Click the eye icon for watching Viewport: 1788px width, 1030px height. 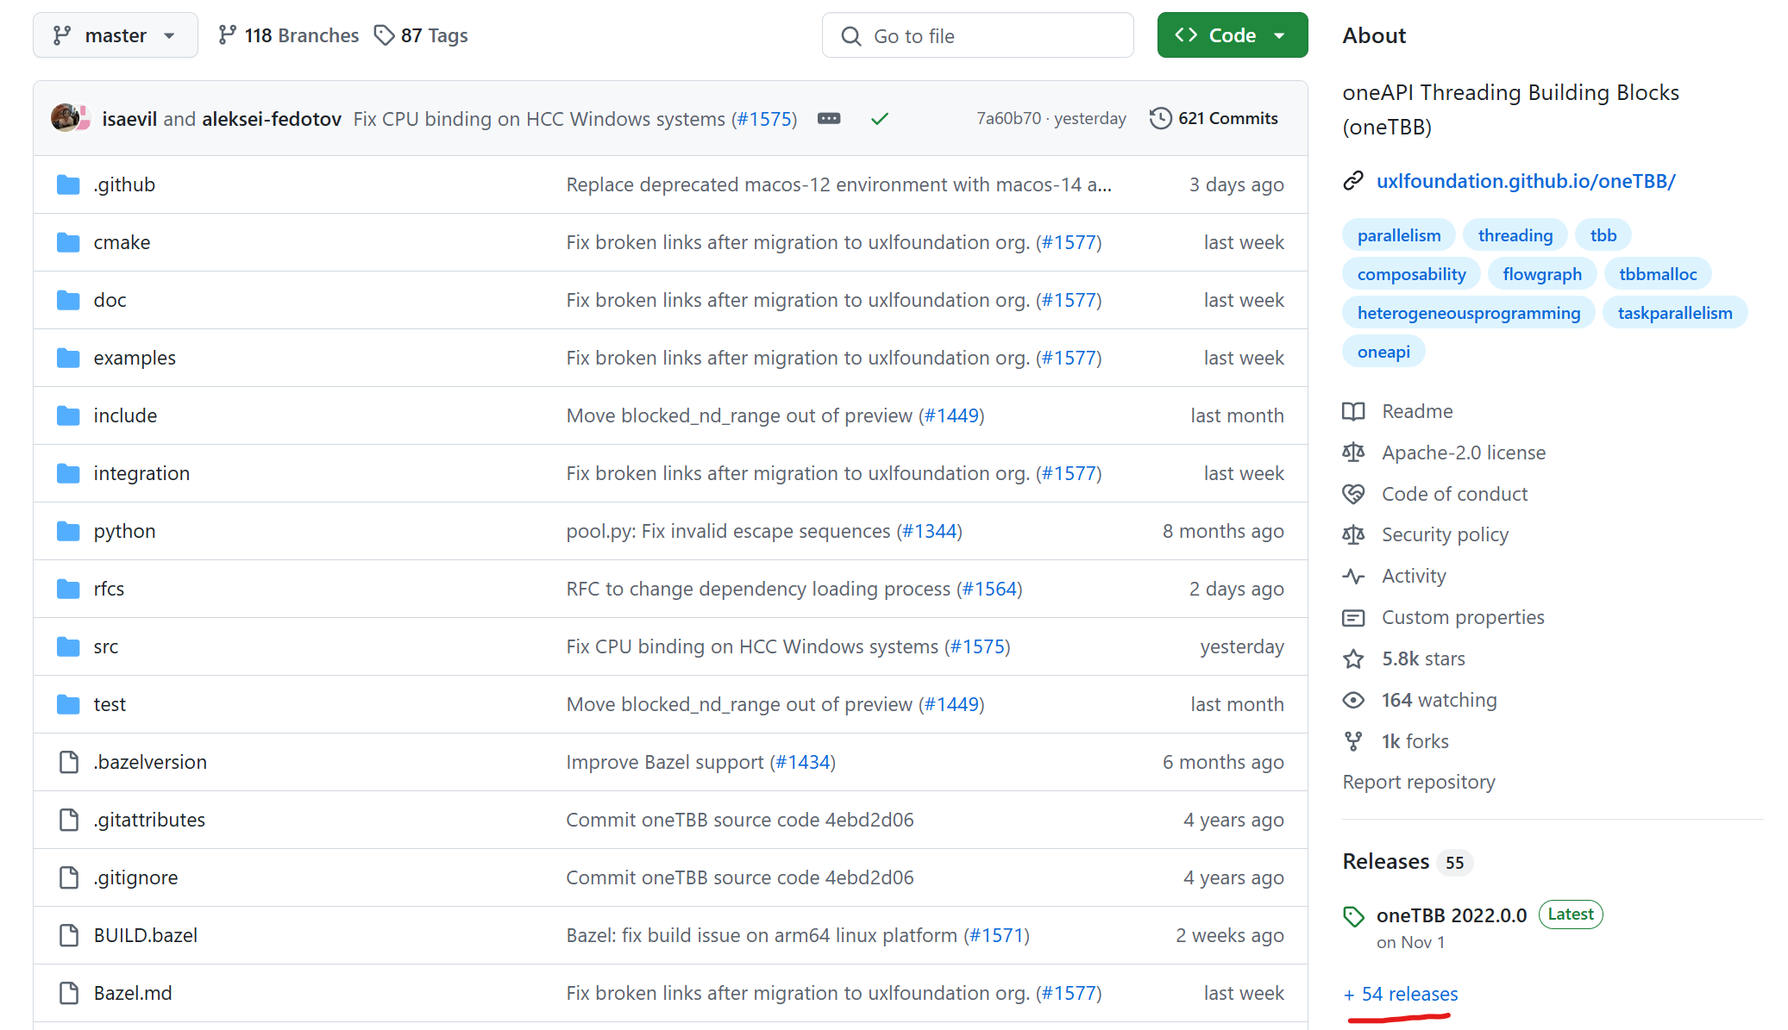pos(1353,700)
